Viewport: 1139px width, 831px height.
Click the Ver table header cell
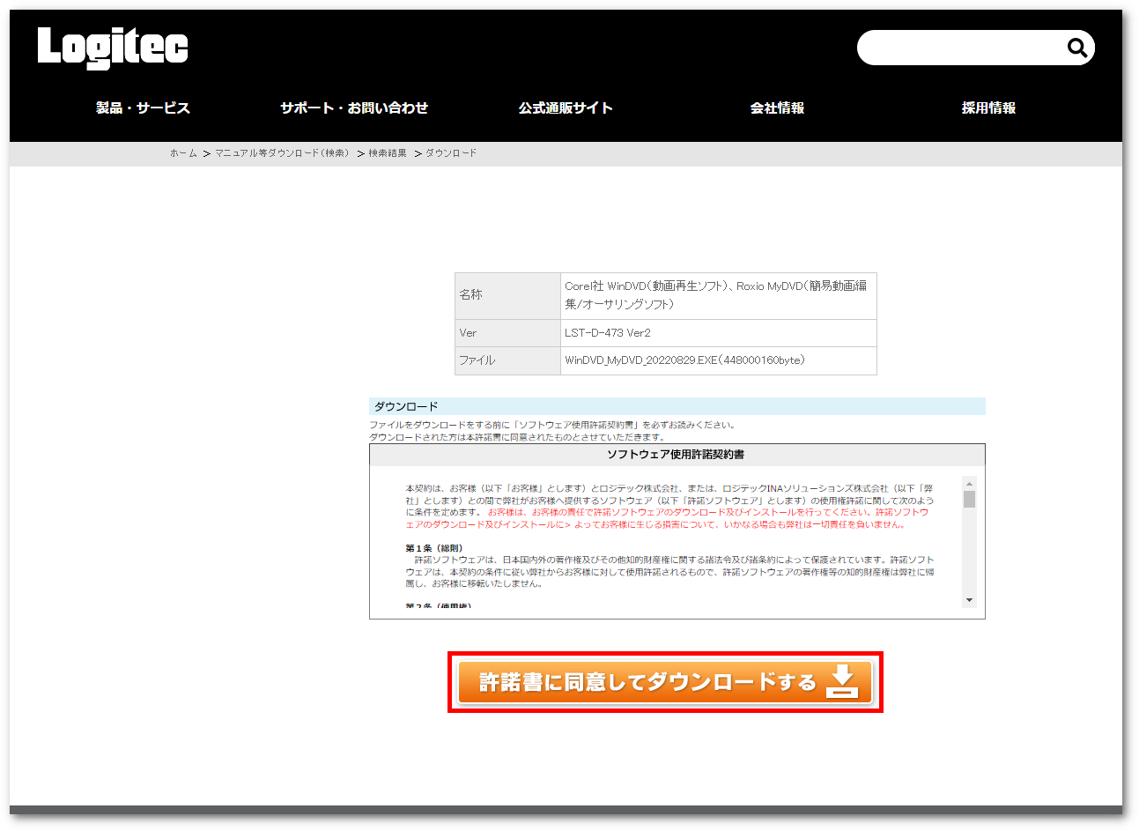[x=507, y=333]
